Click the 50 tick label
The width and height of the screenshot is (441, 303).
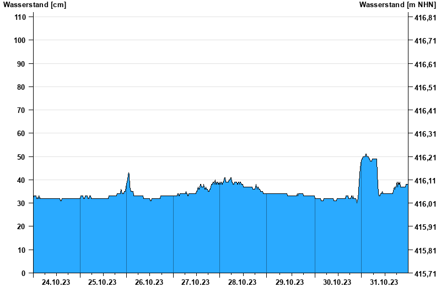[x=21, y=157]
